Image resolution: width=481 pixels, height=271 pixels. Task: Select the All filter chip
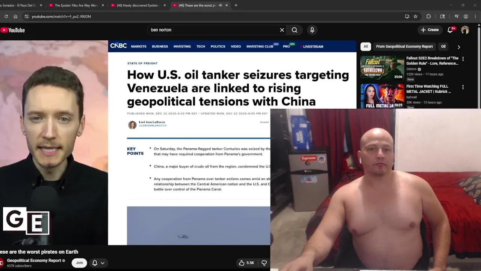pos(366,47)
